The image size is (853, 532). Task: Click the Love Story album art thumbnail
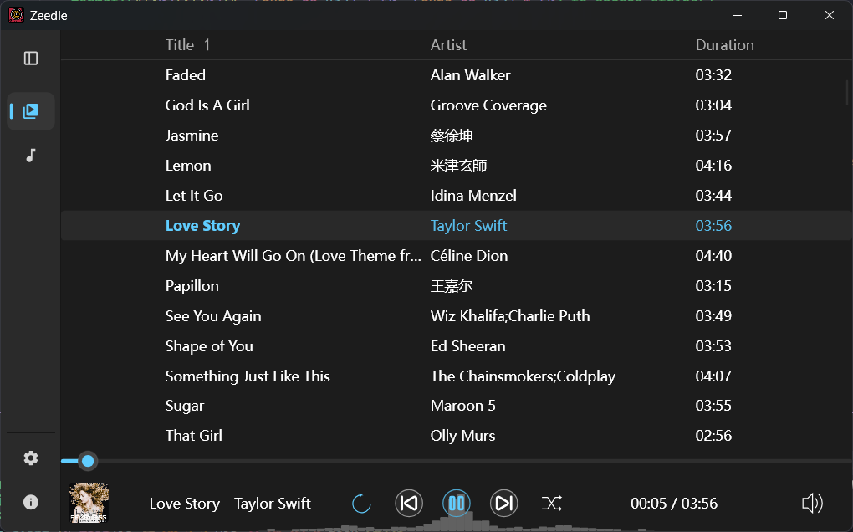[89, 504]
